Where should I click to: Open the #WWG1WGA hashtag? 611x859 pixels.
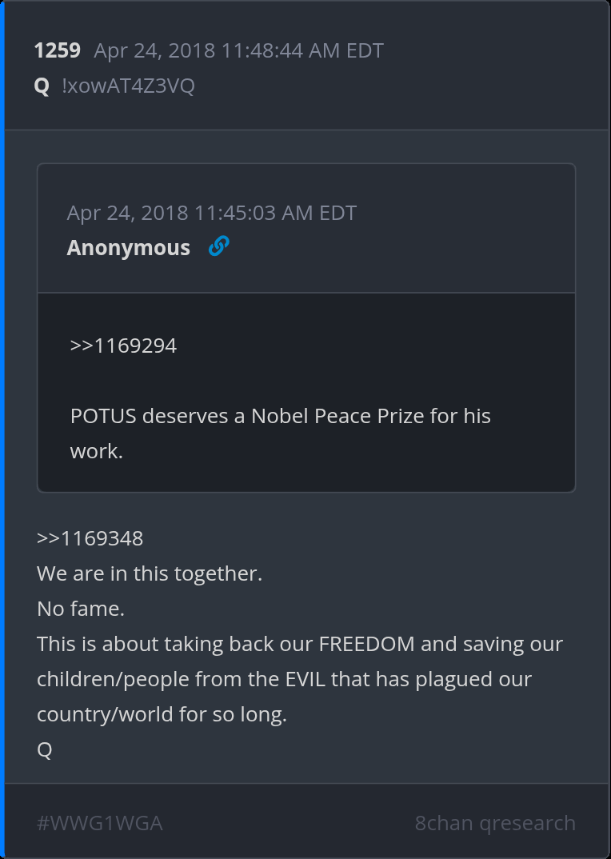pyautogui.click(x=100, y=823)
